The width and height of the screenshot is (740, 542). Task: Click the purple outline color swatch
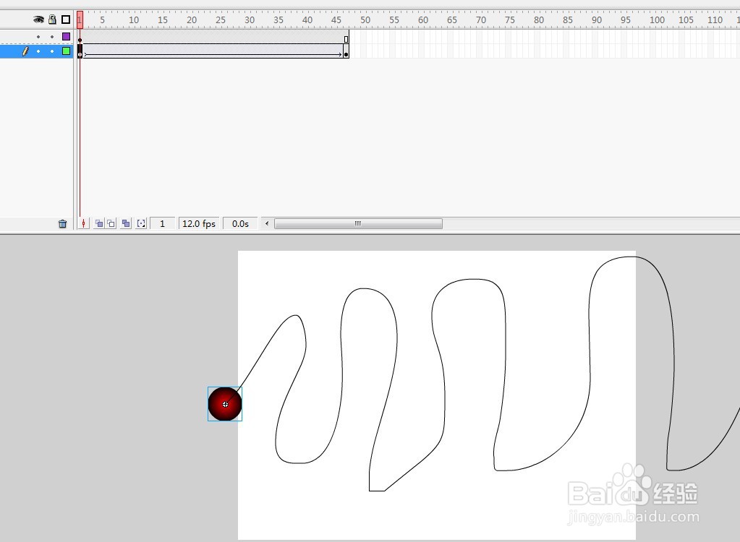tap(66, 36)
